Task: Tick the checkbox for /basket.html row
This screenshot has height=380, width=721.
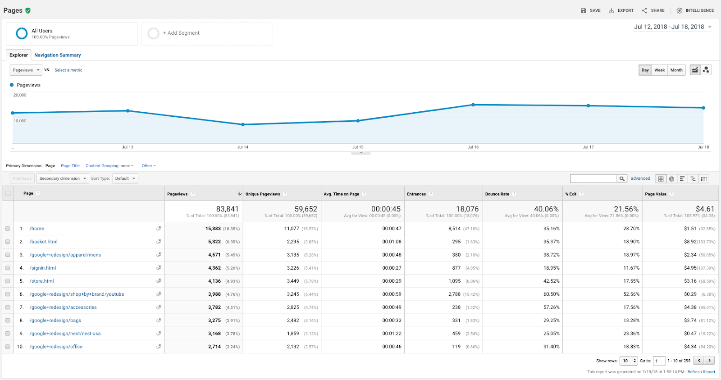Action: [x=8, y=242]
